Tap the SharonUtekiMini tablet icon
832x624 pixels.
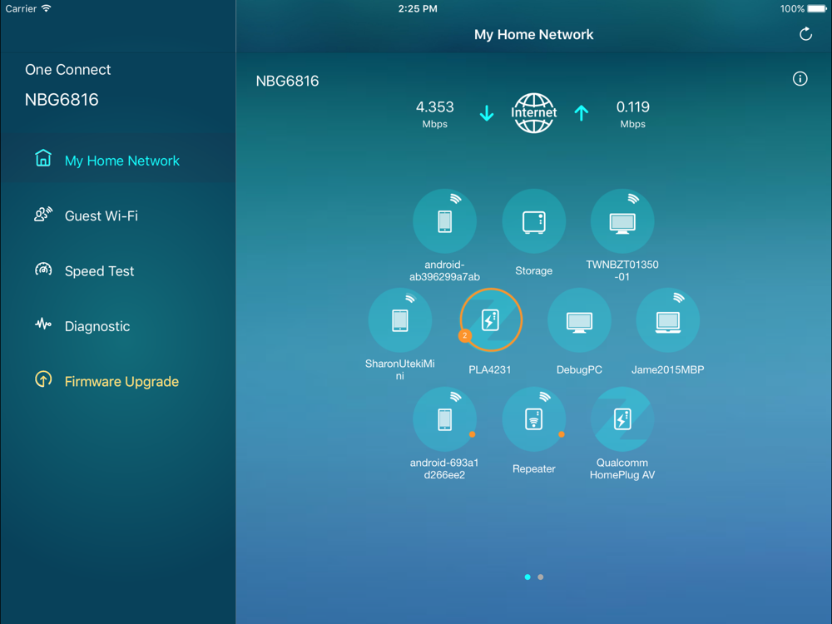pos(400,320)
